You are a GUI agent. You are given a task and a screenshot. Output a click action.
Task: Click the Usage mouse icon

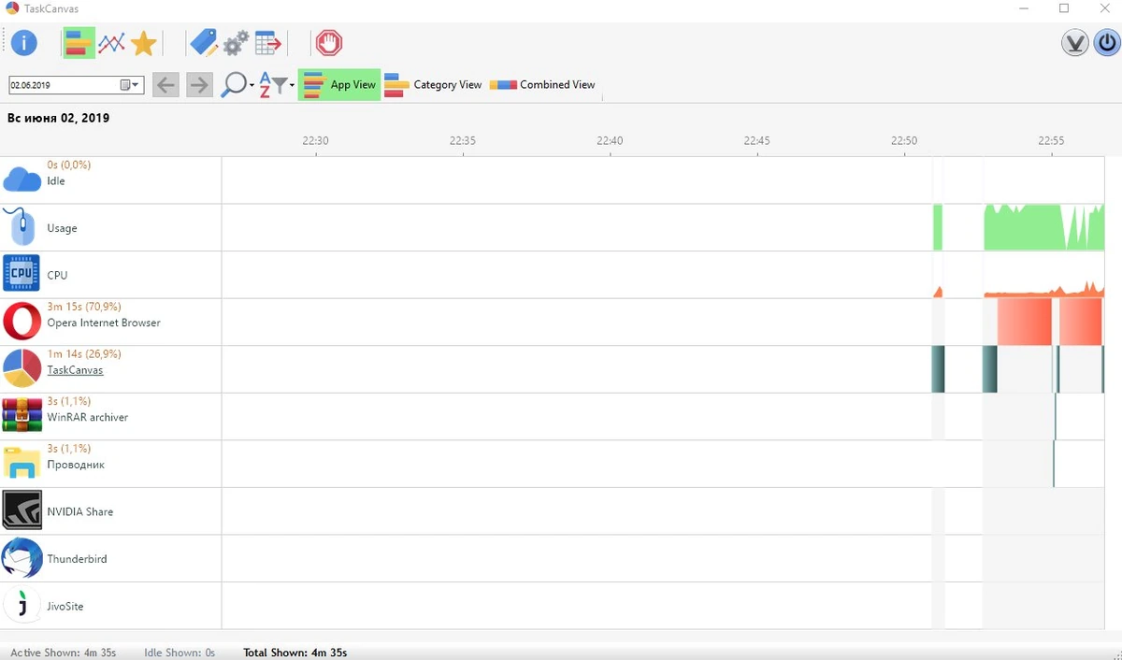(x=21, y=227)
